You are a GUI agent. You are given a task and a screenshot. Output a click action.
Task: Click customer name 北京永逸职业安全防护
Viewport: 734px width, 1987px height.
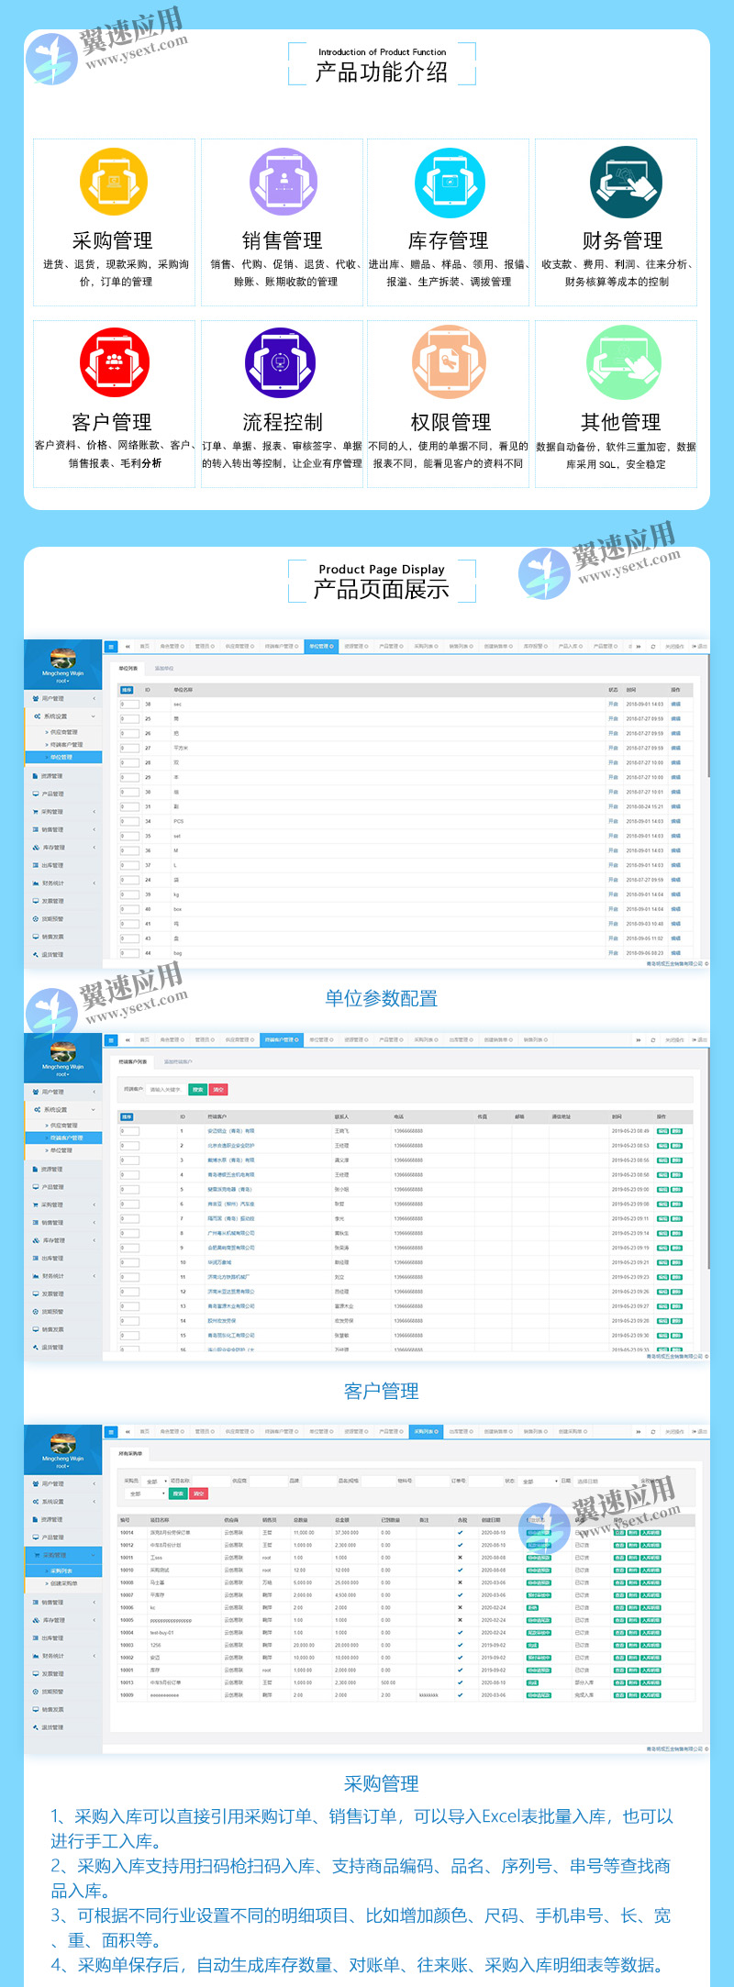pyautogui.click(x=230, y=1146)
